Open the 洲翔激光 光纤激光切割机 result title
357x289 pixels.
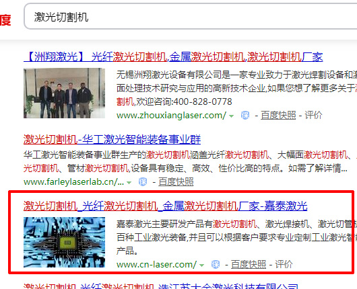click(x=173, y=57)
